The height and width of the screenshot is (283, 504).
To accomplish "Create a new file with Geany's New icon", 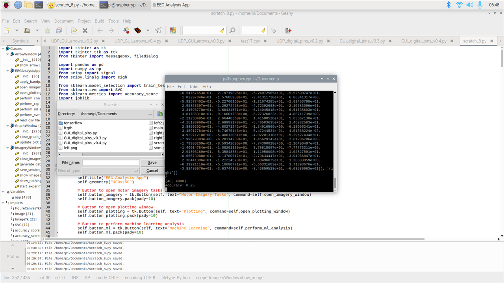I will (7, 30).
